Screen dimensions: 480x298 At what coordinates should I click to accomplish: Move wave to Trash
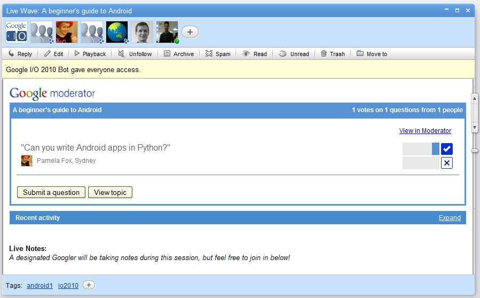coord(332,54)
